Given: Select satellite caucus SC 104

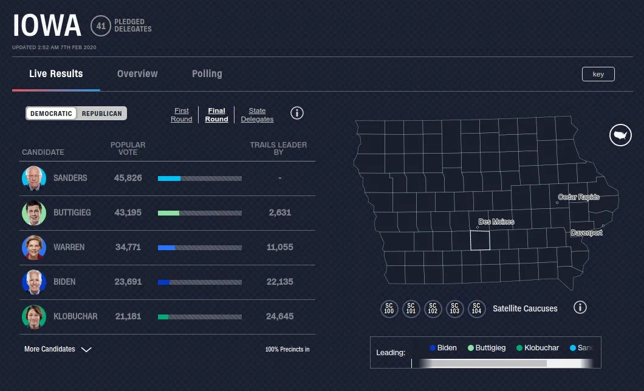Looking at the screenshot, I should click(x=476, y=308).
